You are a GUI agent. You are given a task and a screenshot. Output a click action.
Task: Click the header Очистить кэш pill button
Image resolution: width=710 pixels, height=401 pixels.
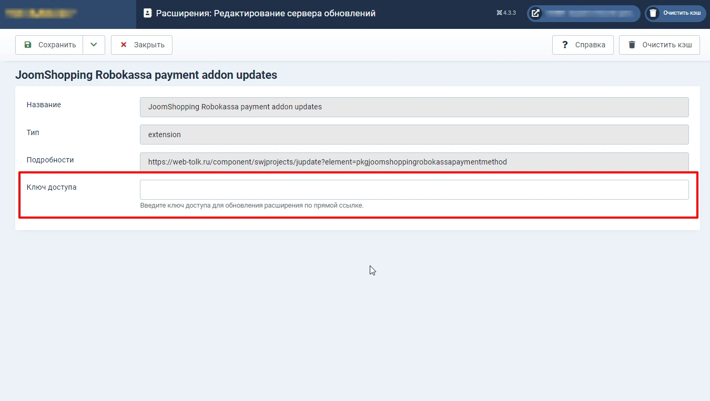[x=675, y=13]
